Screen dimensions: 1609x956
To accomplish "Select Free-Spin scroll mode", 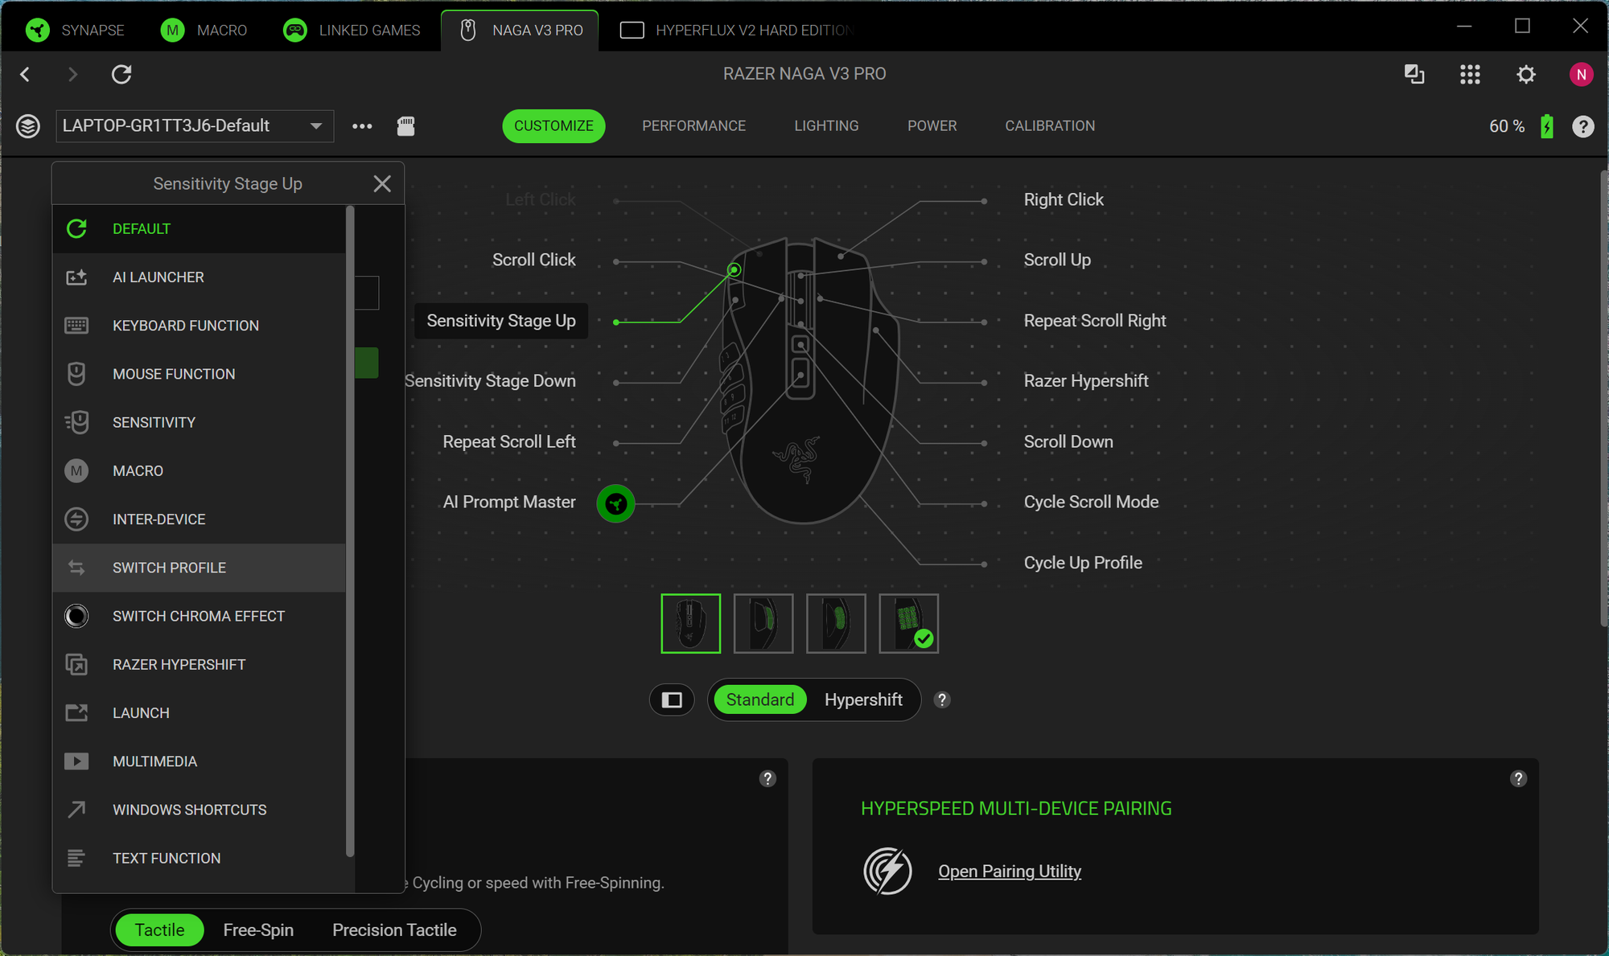I will tap(258, 930).
